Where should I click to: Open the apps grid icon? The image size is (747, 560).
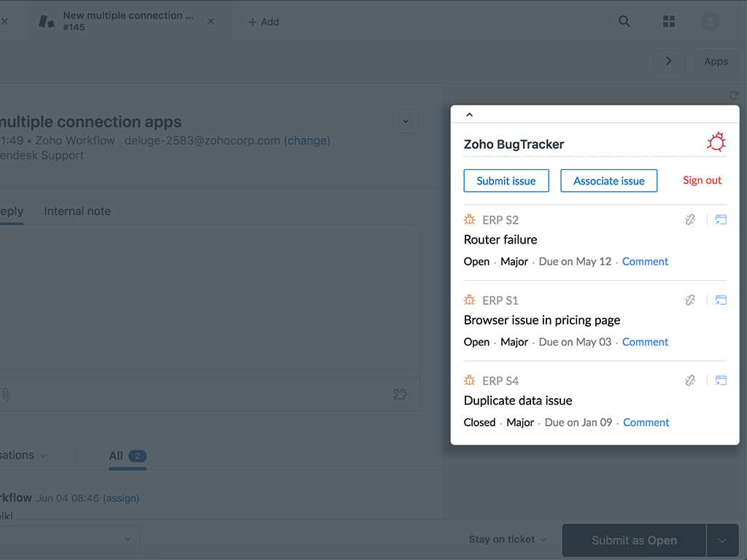[669, 22]
